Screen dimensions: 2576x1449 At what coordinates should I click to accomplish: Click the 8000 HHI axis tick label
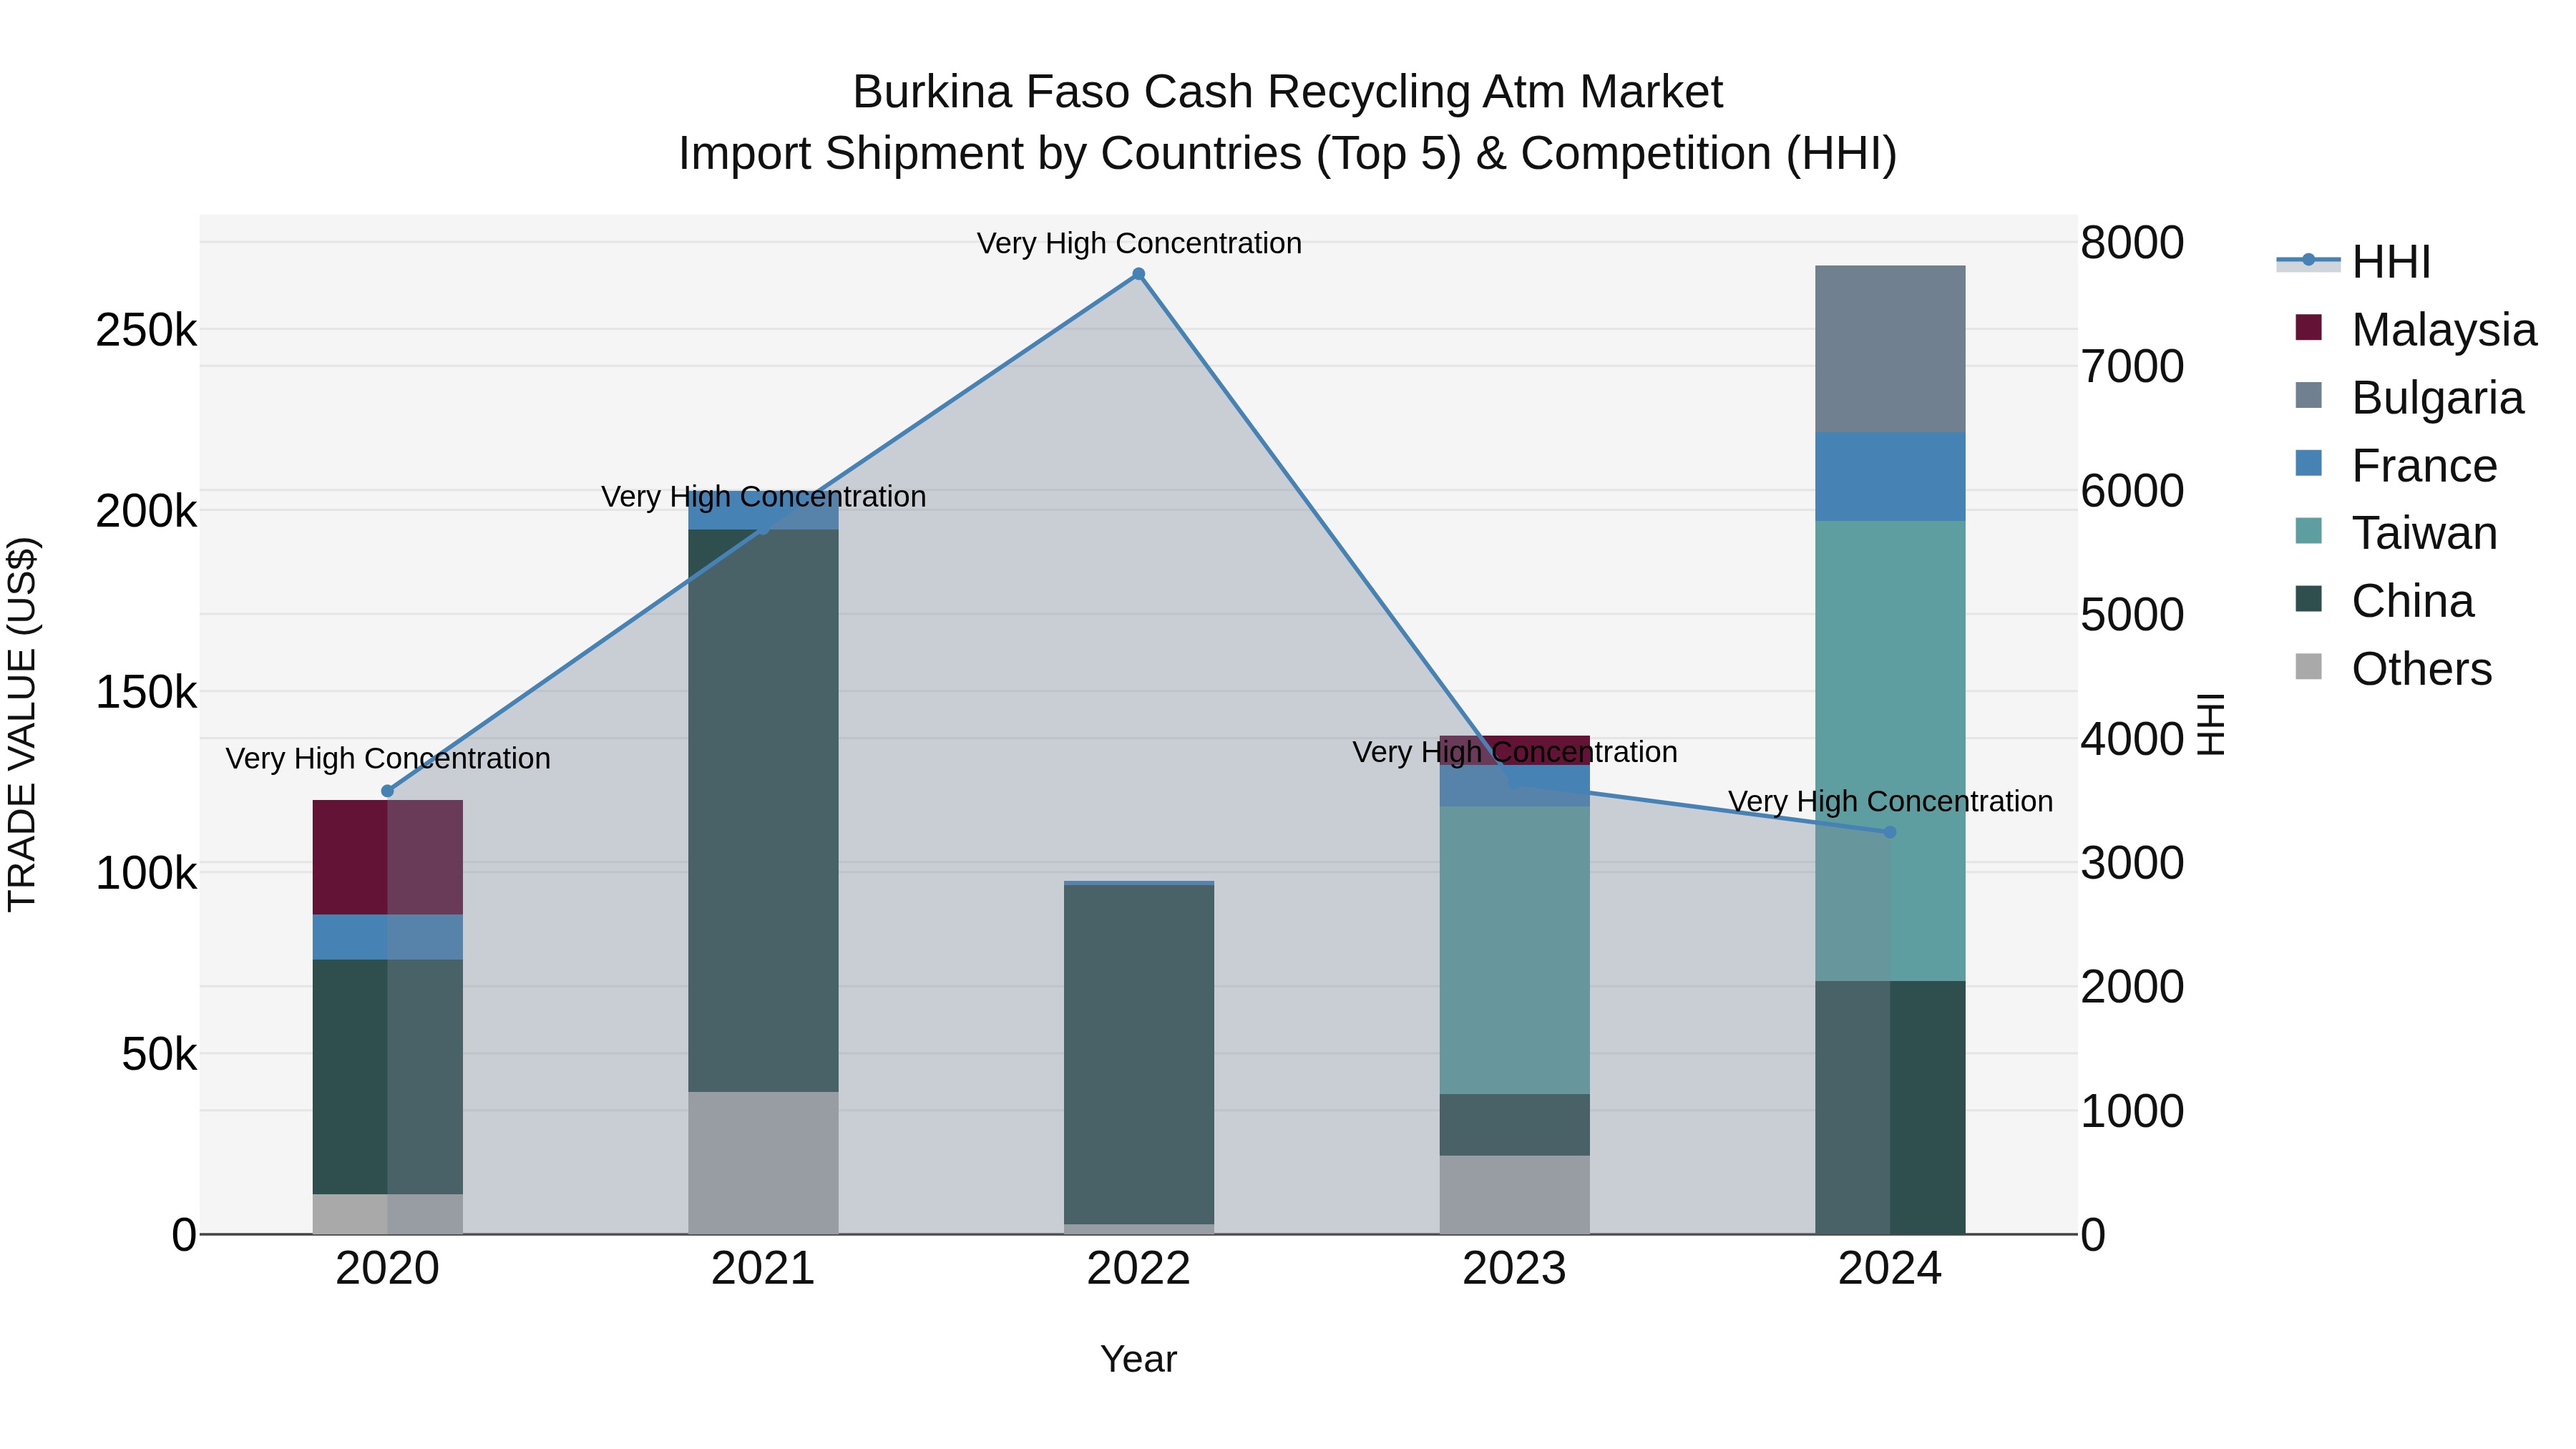coord(2132,243)
